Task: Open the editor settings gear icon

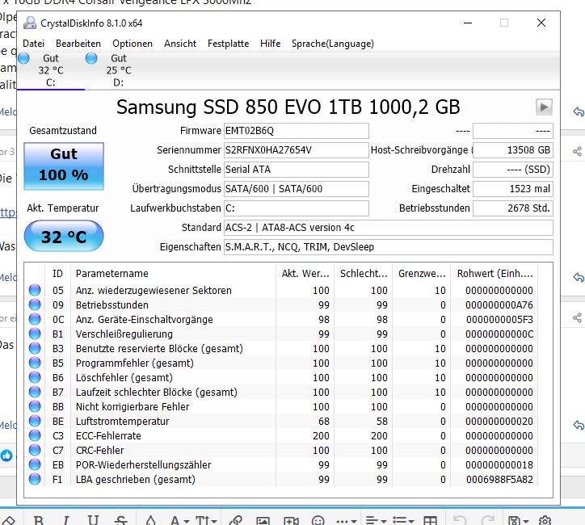Action: tap(545, 520)
